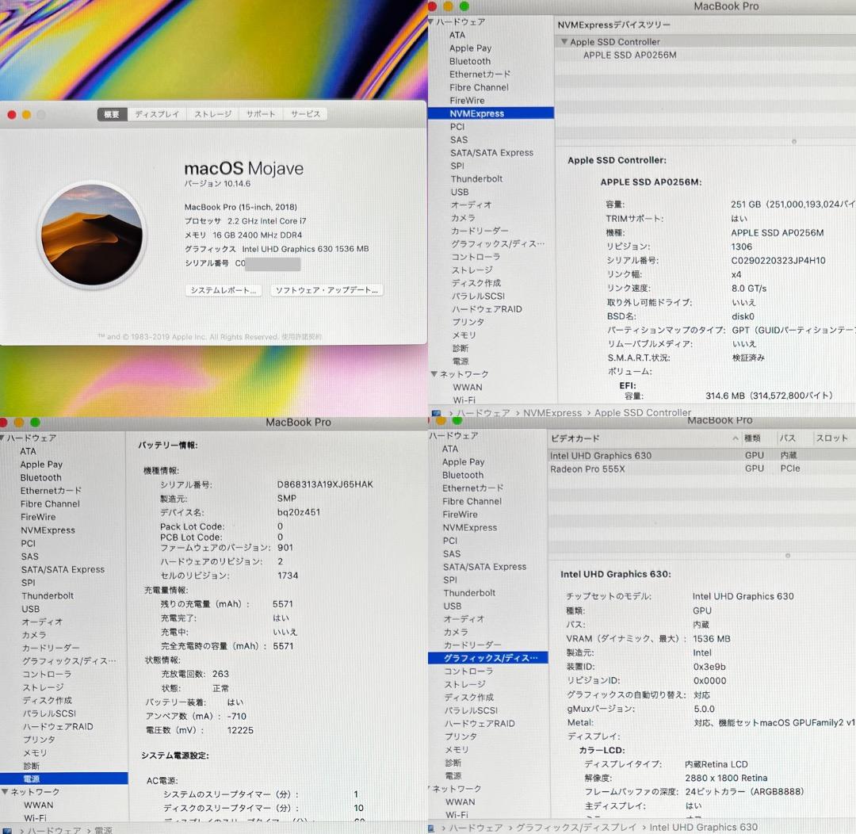Close the About This Mac window

11,115
